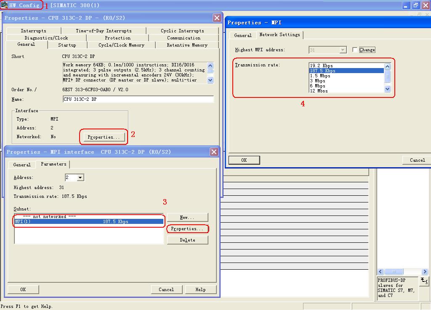Click the CPU Name input field

click(x=138, y=100)
